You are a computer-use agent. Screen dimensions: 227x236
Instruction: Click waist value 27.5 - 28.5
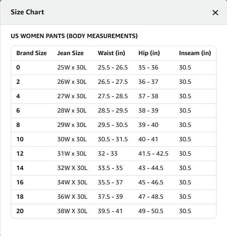pyautogui.click(x=113, y=96)
